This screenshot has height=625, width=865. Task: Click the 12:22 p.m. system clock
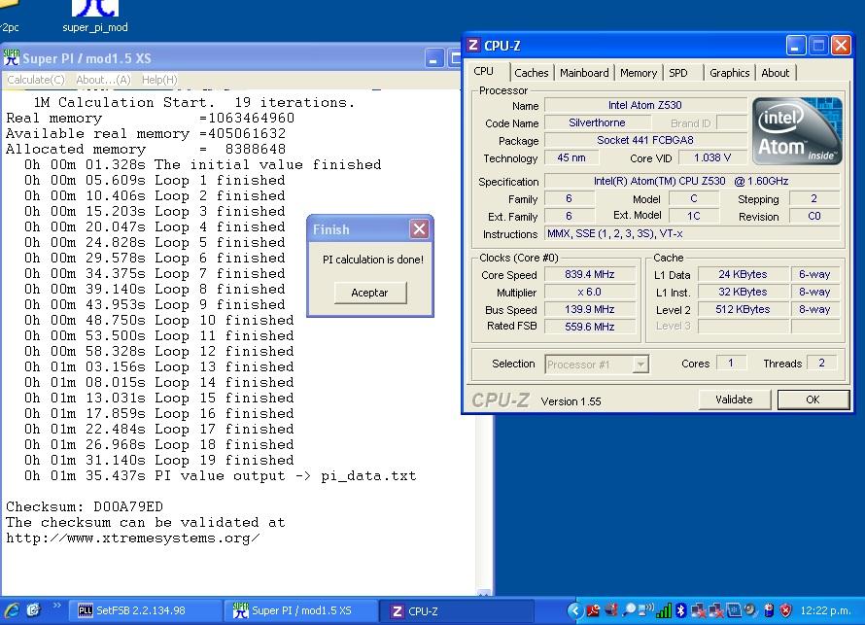[825, 610]
